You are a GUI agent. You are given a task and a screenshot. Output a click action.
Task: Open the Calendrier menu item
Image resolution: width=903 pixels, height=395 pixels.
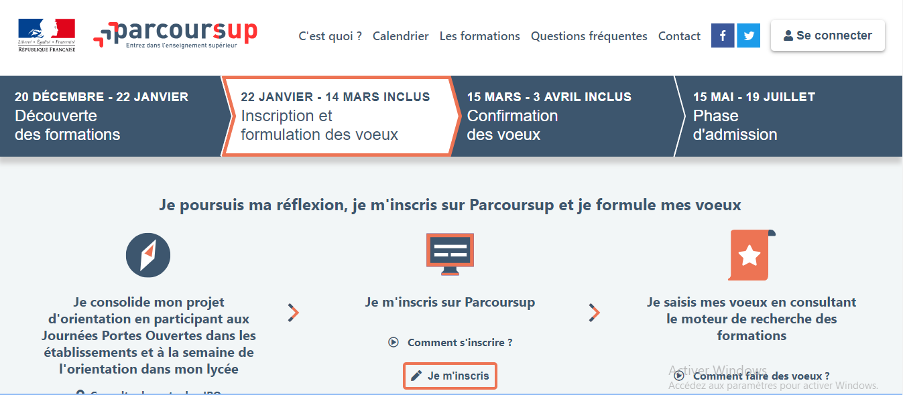(x=401, y=36)
